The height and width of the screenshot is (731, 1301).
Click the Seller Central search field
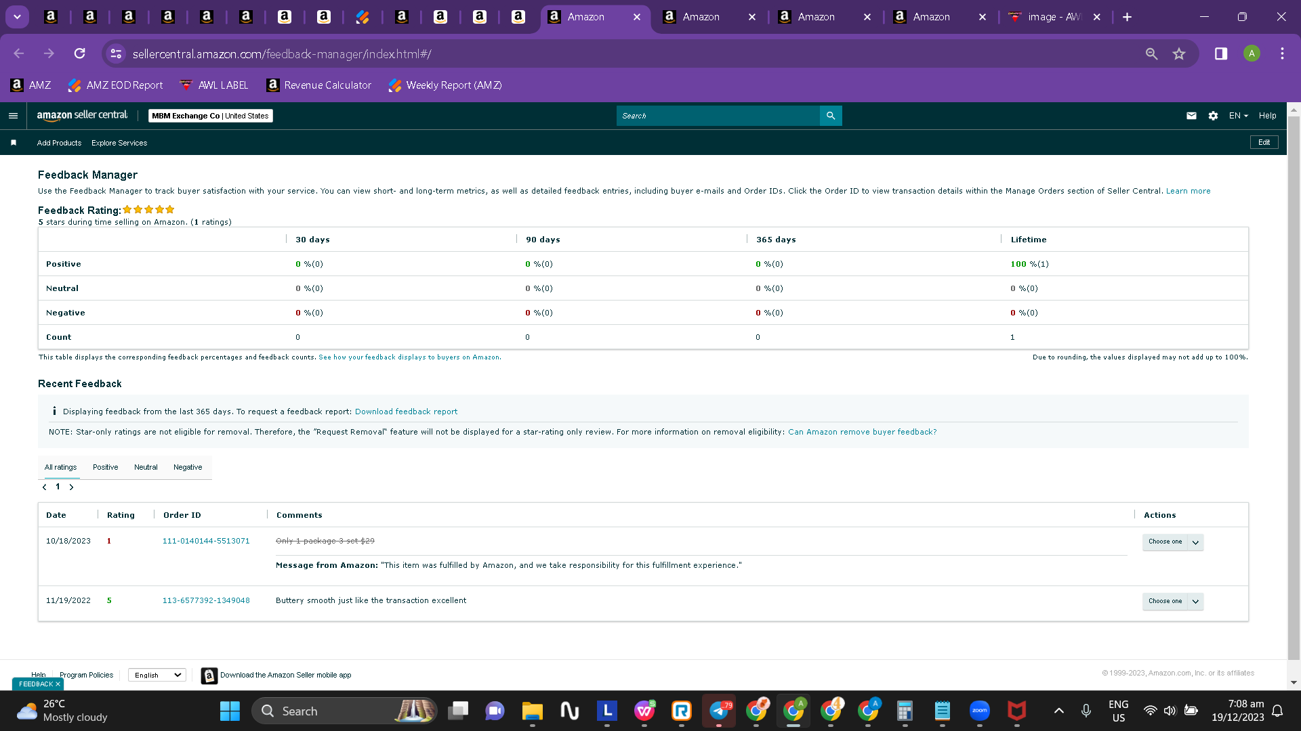coord(718,116)
